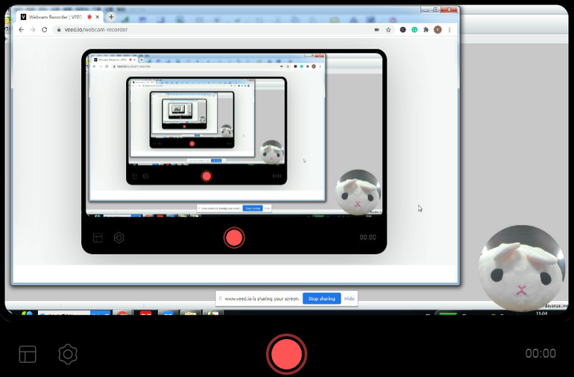Image resolution: width=574 pixels, height=377 pixels.
Task: Bookmark the page with the star icon
Action: tap(388, 30)
